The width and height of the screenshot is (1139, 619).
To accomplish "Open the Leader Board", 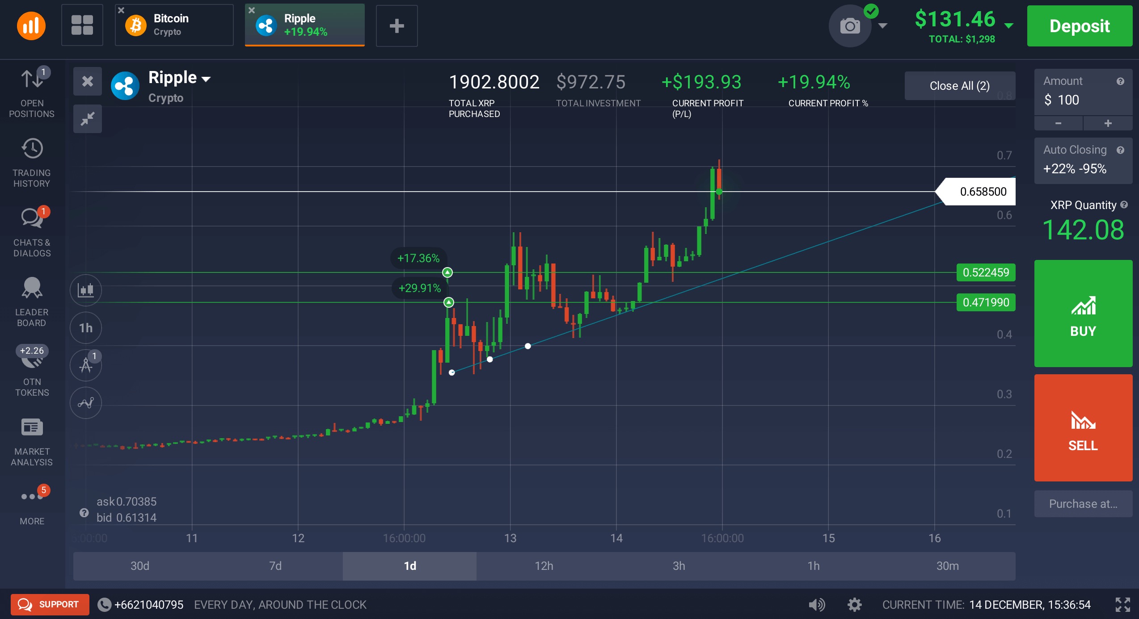I will click(32, 302).
